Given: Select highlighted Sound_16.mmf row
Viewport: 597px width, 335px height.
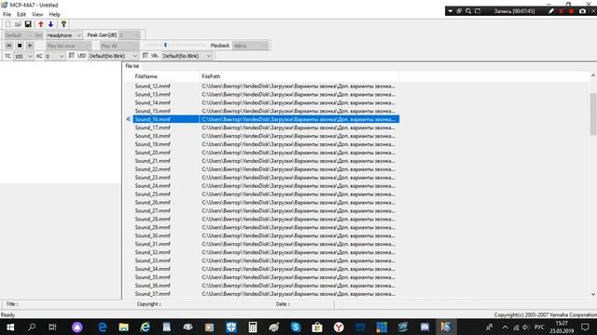Looking at the screenshot, I should [x=266, y=119].
